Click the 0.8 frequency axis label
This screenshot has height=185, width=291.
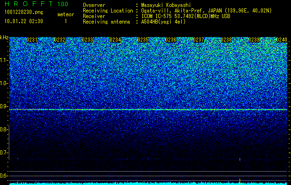click(4, 129)
